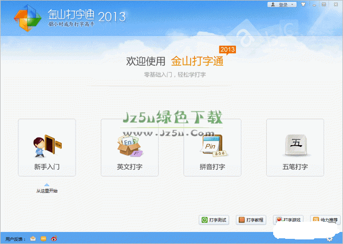This screenshot has height=244, width=343.
Task: Click the 欢迎使用 金山打字通 heading
Action: tap(175, 61)
